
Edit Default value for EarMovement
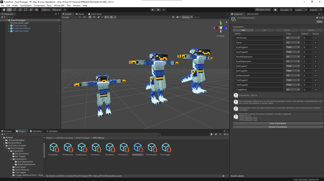tap(307, 75)
